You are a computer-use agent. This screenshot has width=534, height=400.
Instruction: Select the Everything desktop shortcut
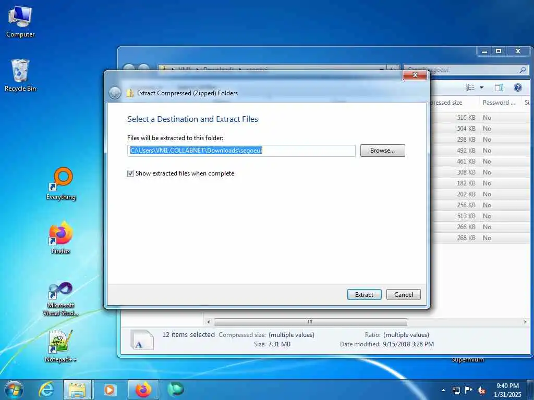pyautogui.click(x=61, y=184)
